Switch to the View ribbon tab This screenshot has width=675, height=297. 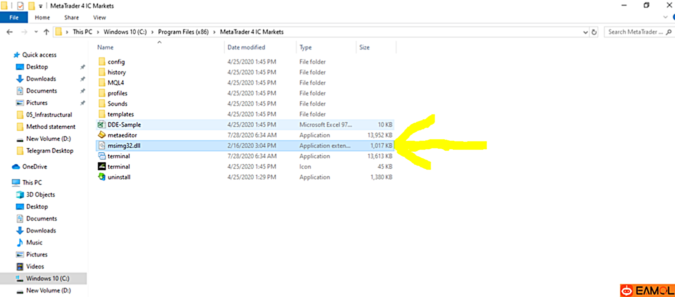tap(99, 17)
